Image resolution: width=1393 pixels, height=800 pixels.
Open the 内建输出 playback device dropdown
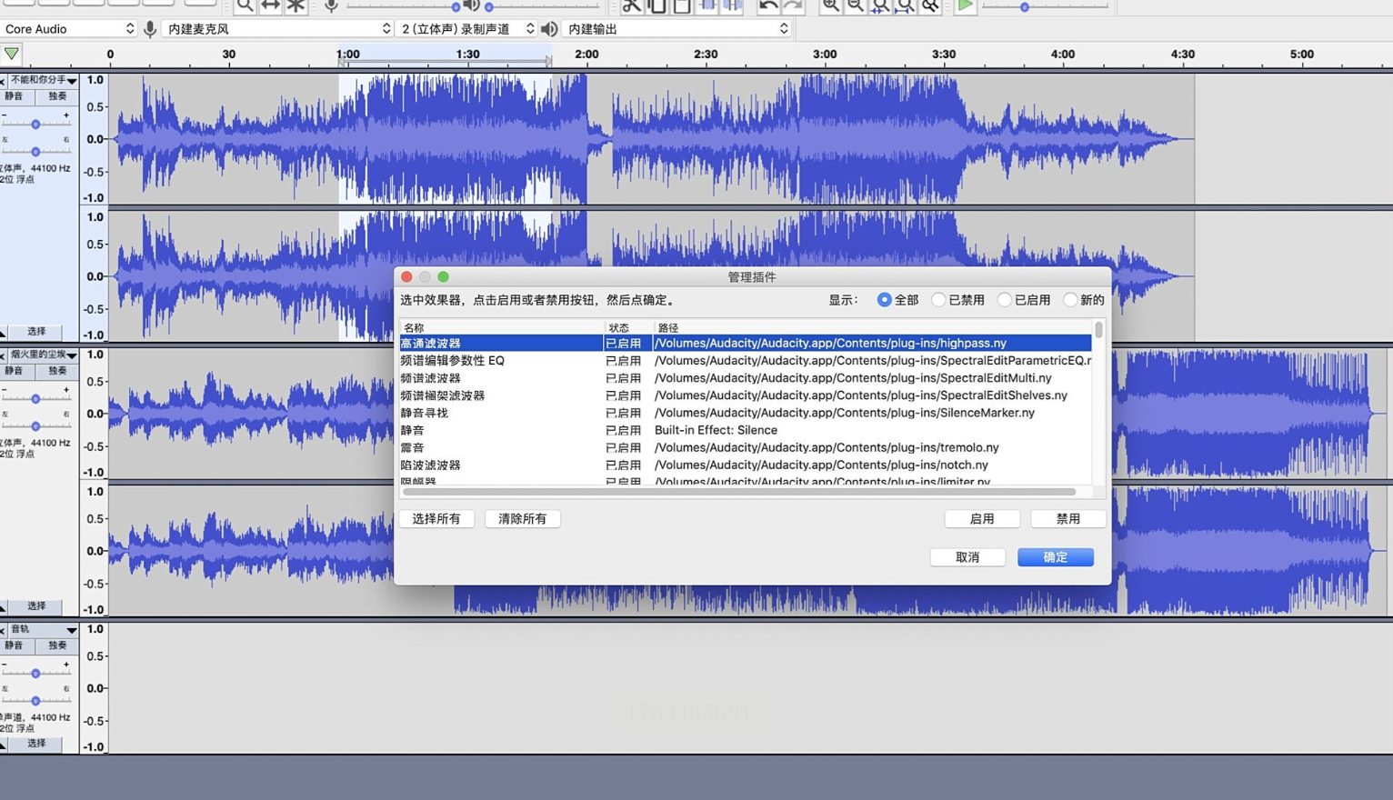coord(676,29)
